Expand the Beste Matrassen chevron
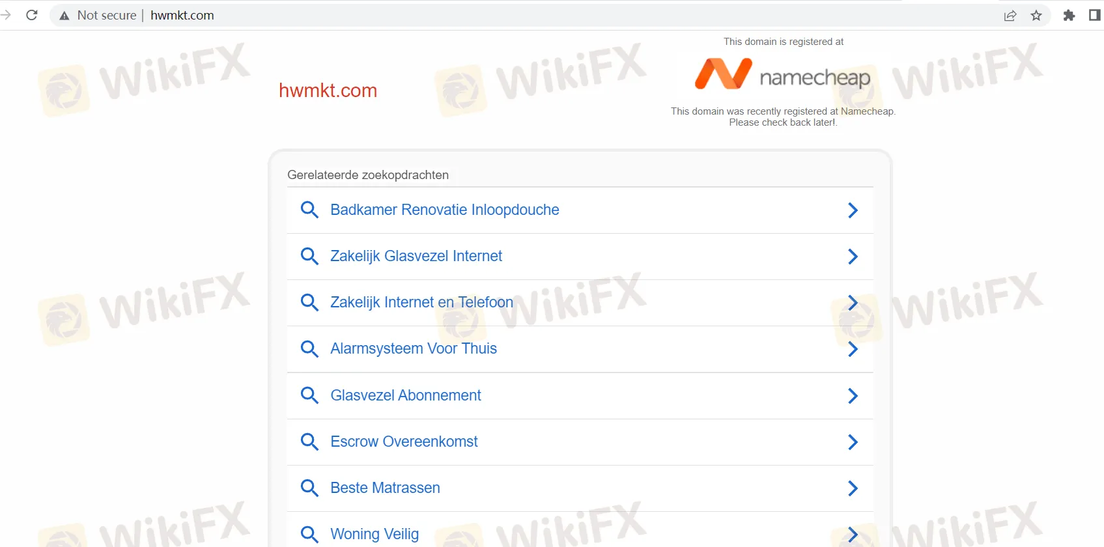This screenshot has width=1104, height=547. coord(853,488)
